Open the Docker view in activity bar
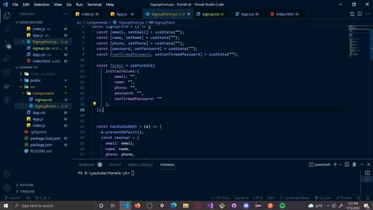This screenshot has width=373, height=210. click(x=7, y=86)
